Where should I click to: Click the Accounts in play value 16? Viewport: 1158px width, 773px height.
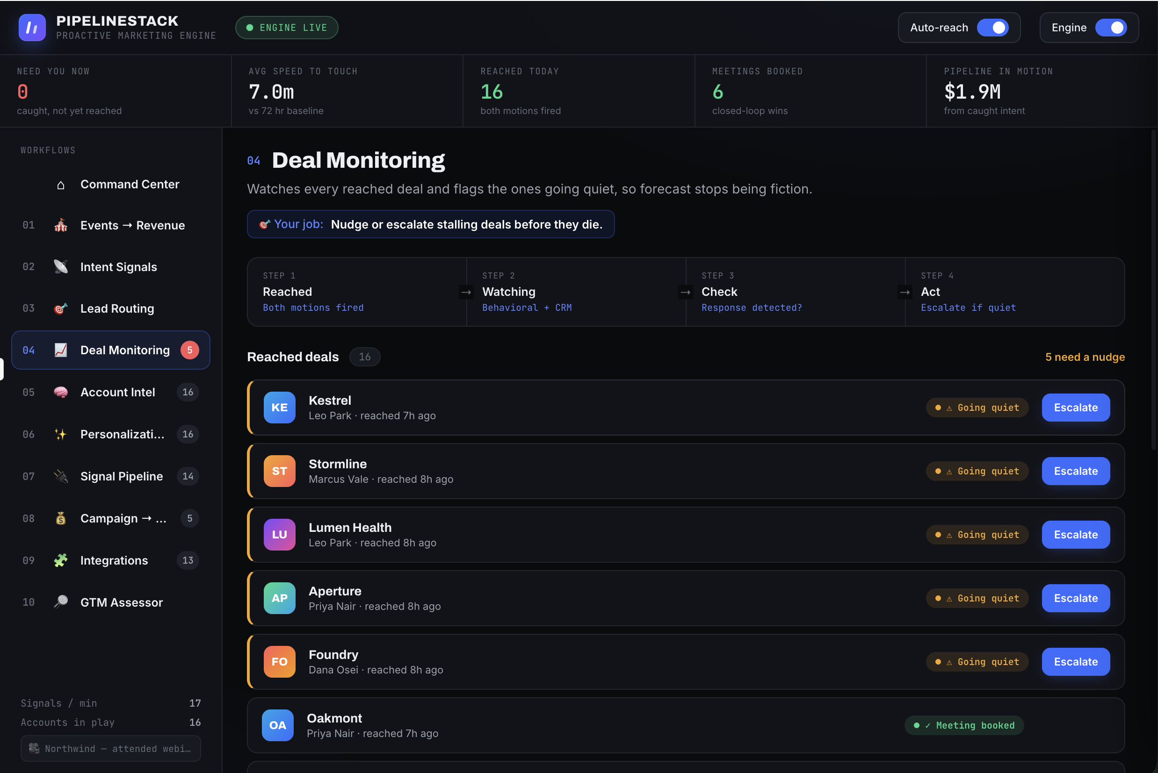pyautogui.click(x=195, y=723)
